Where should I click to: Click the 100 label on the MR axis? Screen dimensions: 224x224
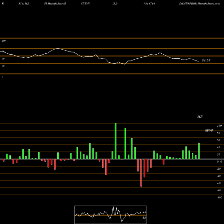point(219,126)
